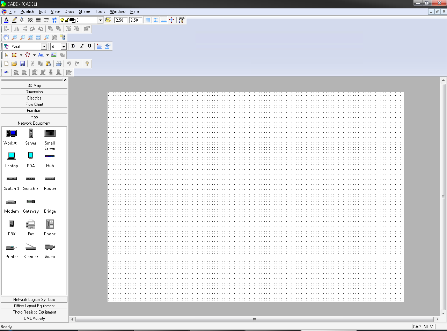Screen dimensions: 447x331
Task: Open the hatch pattern icon
Action: 30,20
